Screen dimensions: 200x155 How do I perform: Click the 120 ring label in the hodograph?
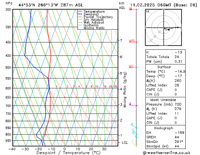[x=151, y=41]
